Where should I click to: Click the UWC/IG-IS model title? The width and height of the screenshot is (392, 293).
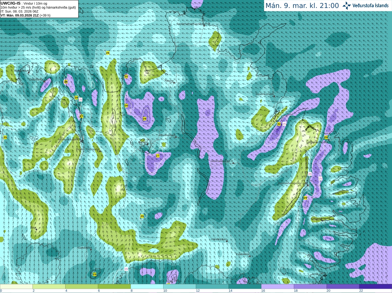10,3
